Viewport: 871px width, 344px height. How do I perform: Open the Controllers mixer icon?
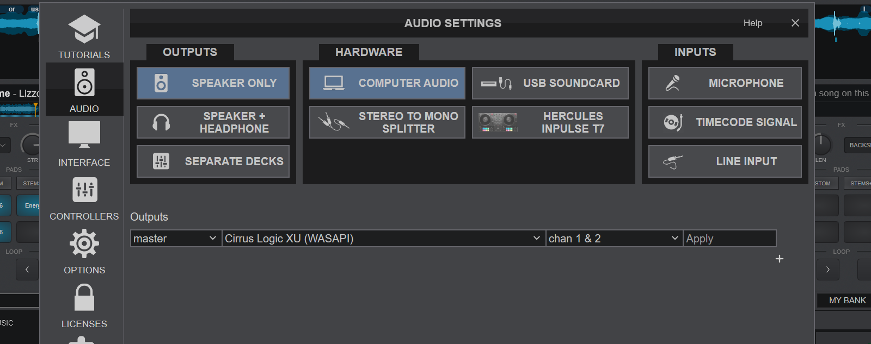click(x=84, y=190)
